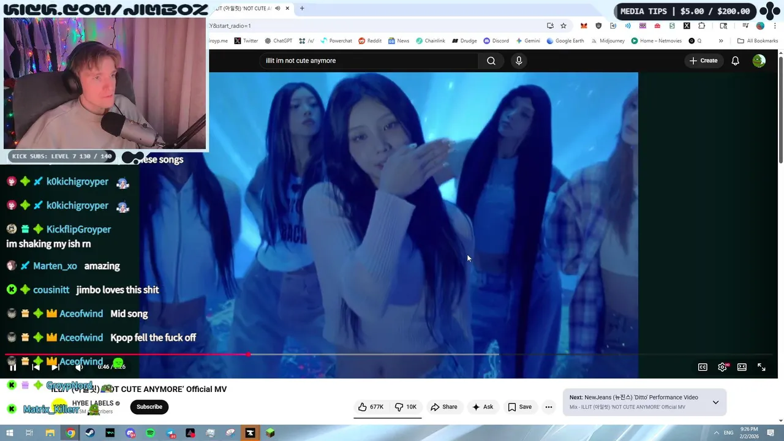Open Chrome three-dot menu
This screenshot has width=784, height=441.
point(775,26)
